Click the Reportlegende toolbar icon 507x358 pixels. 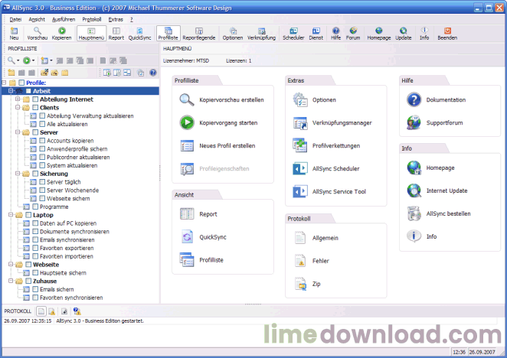tap(198, 31)
